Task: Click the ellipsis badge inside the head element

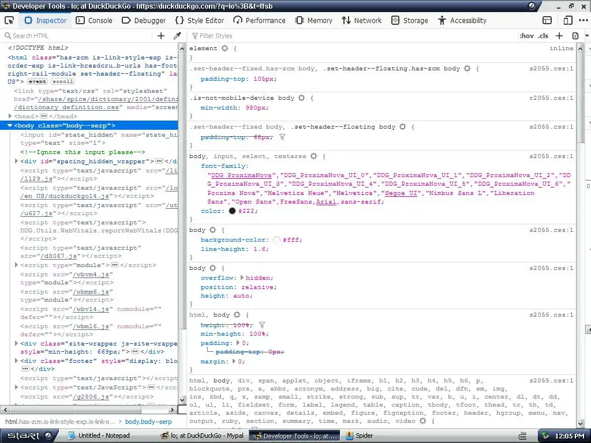Action: coord(44,116)
